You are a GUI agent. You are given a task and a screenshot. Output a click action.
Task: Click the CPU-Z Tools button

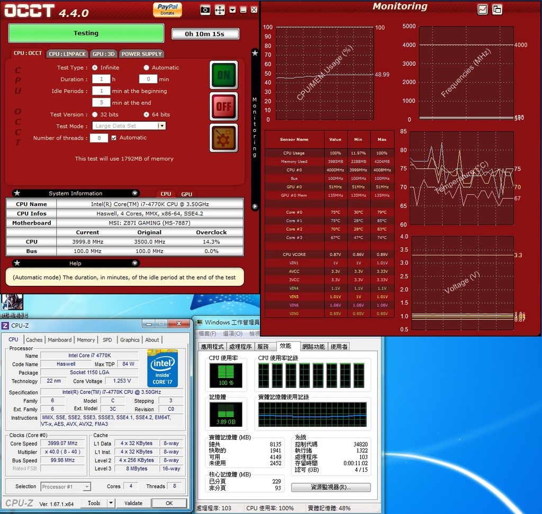click(x=94, y=503)
